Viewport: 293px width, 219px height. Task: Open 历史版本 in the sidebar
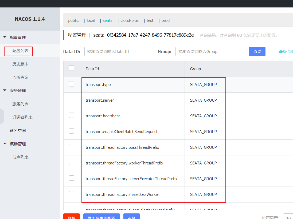pos(20,64)
